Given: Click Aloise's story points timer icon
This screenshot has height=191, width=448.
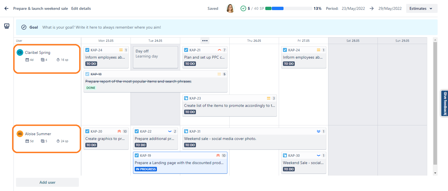Looking at the screenshot, I should tap(58, 141).
